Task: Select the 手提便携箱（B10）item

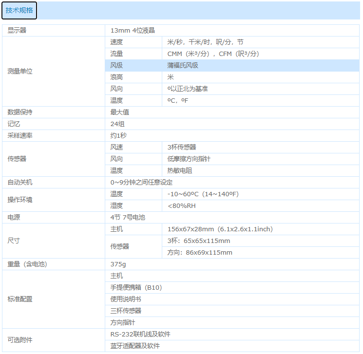Action: click(136, 287)
